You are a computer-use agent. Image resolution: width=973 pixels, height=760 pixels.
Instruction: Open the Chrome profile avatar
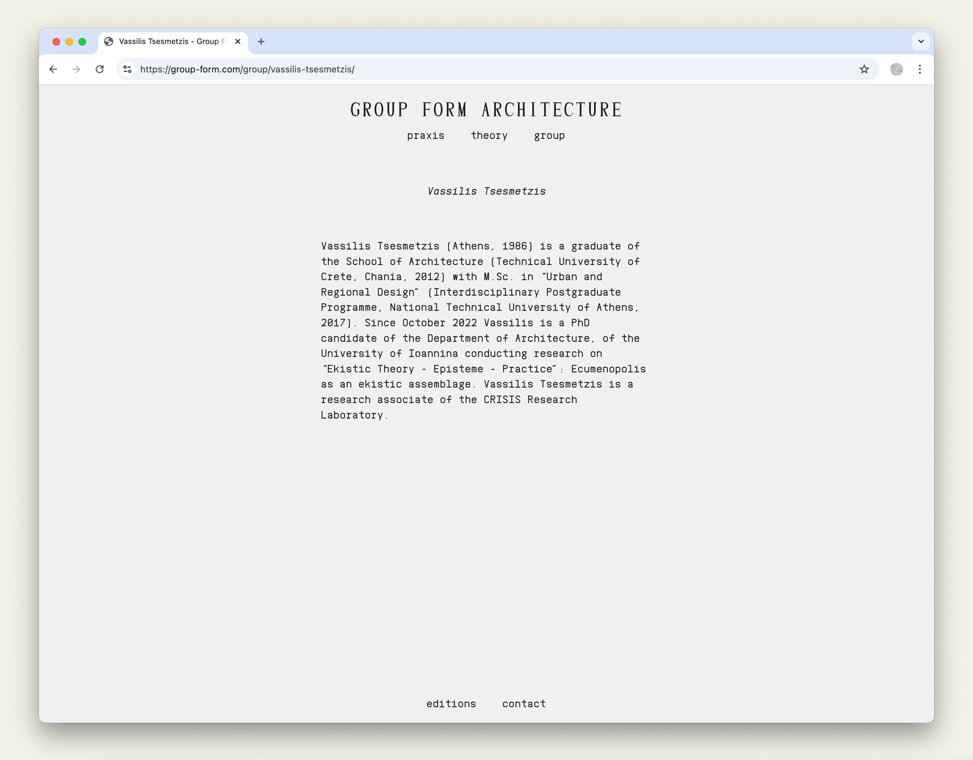click(x=896, y=69)
